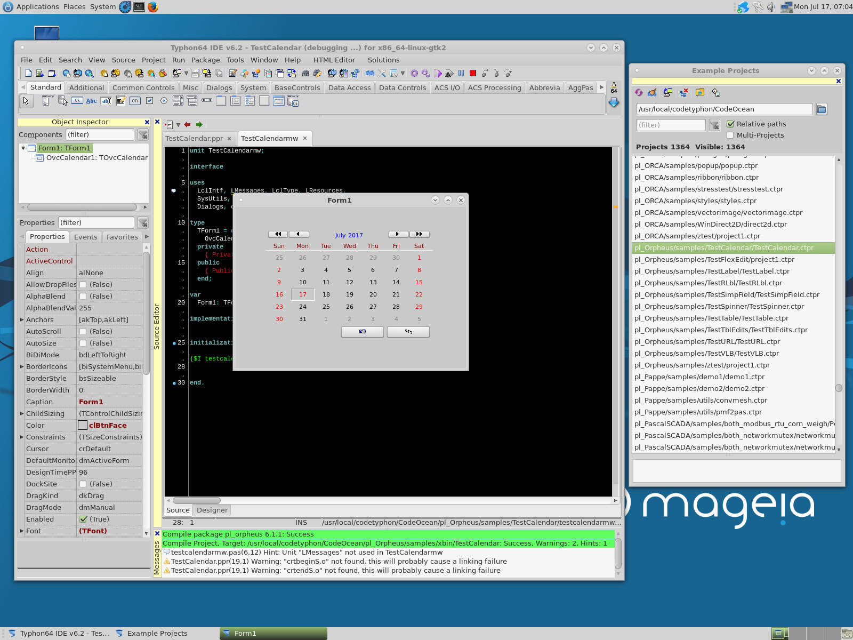The width and height of the screenshot is (853, 640).
Task: Toggle the AlphaBlend property checkbox
Action: pyautogui.click(x=83, y=297)
